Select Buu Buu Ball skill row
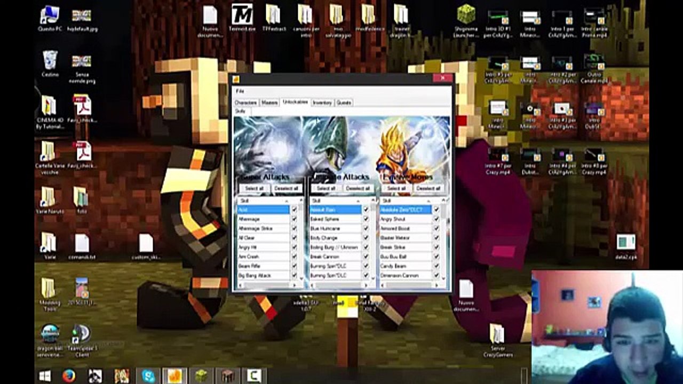 coord(406,257)
